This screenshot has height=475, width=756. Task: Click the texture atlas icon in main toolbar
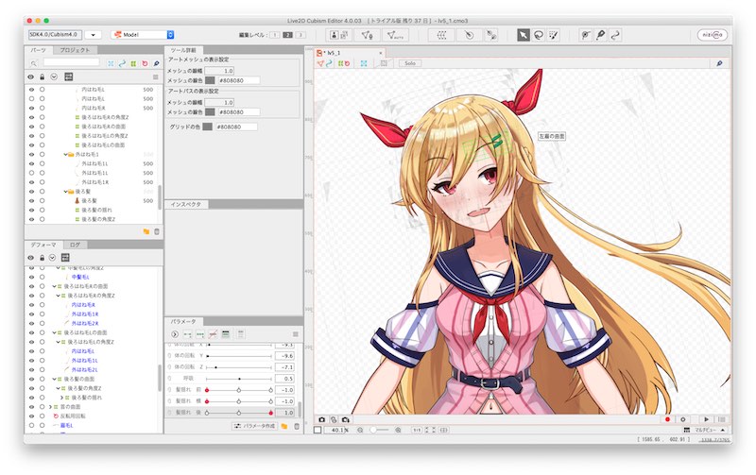coord(339,35)
